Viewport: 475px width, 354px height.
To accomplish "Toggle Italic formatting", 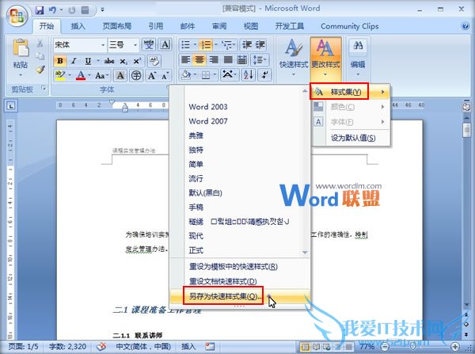I will (74, 61).
